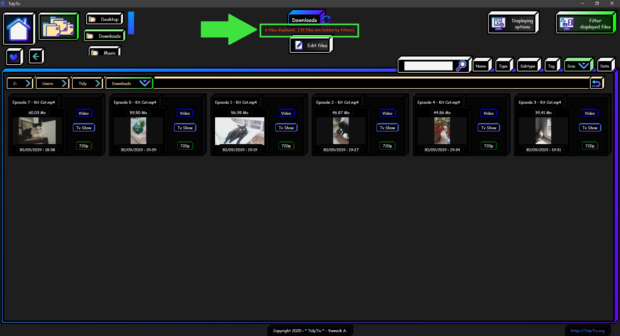Click 720p tag on Episode 7

click(84, 146)
